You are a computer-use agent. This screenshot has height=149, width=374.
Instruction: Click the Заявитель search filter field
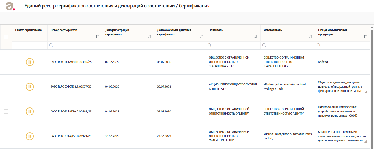(233, 45)
